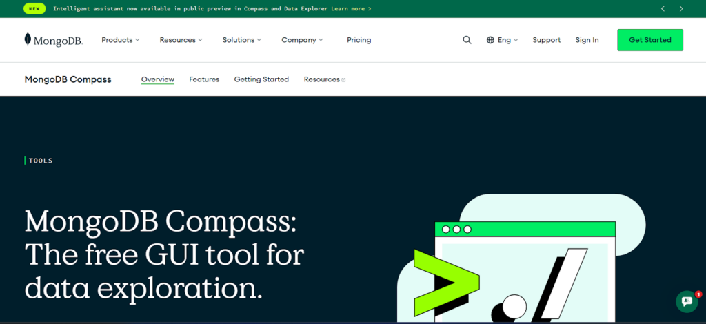The width and height of the screenshot is (706, 324).
Task: Switch to the Features tab
Action: [204, 79]
